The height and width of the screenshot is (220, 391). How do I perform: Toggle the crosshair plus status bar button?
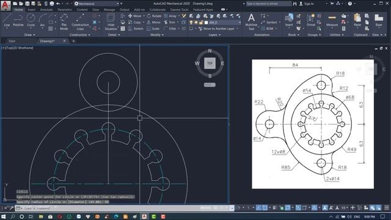(x=353, y=208)
